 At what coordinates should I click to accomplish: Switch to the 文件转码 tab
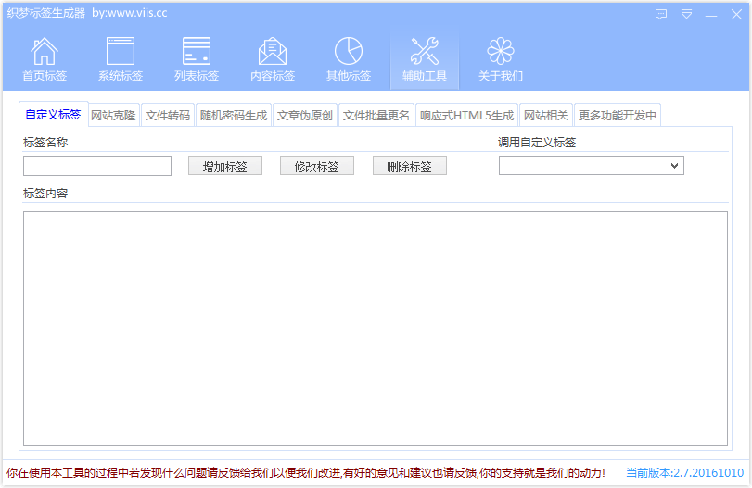click(x=168, y=116)
